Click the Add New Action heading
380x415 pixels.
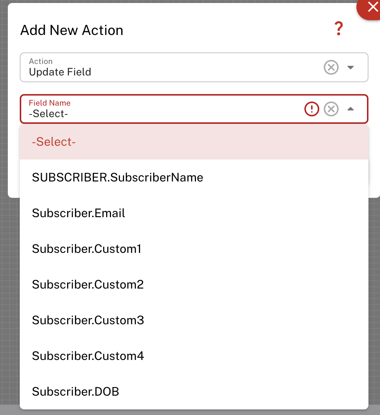tap(72, 30)
